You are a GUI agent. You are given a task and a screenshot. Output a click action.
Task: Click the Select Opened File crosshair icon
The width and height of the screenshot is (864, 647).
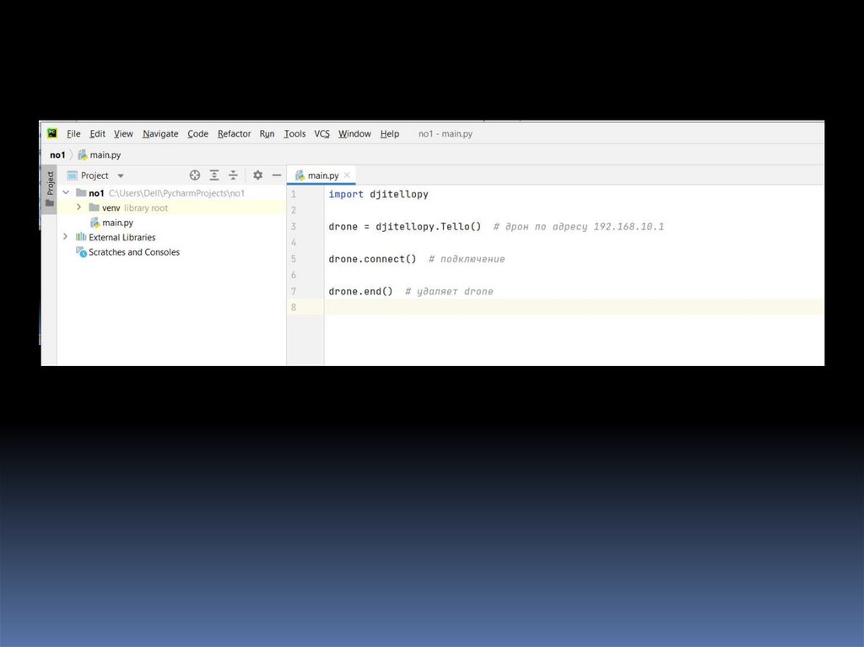tap(195, 175)
